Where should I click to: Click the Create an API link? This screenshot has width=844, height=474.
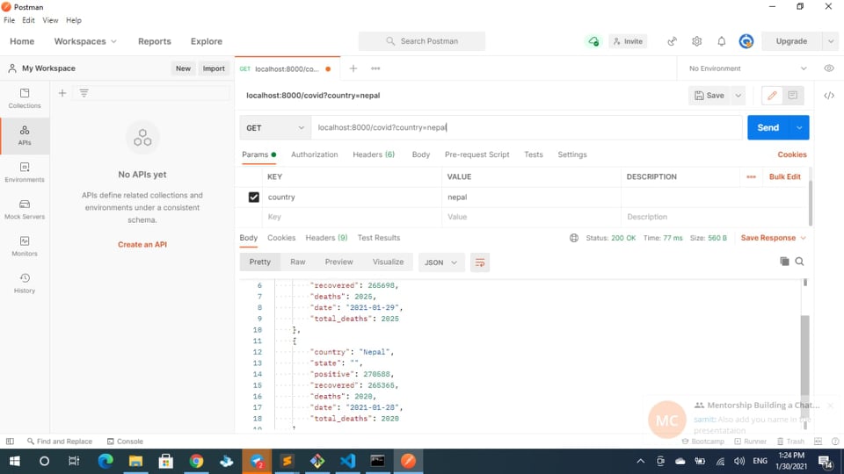tap(142, 245)
